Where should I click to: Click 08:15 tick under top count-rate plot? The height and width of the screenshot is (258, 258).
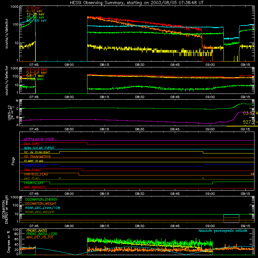pos(104,65)
